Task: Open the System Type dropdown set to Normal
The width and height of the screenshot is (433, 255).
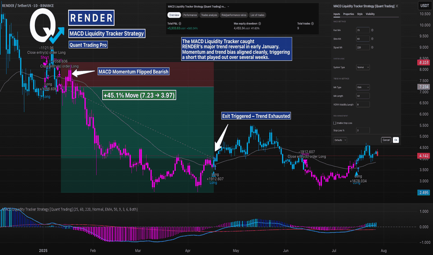Action: [363, 67]
